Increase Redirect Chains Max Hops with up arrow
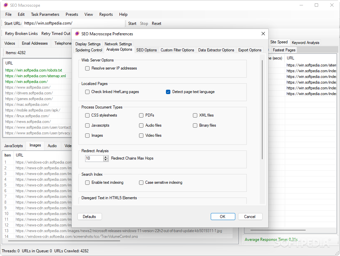340x256 pixels. (106, 157)
